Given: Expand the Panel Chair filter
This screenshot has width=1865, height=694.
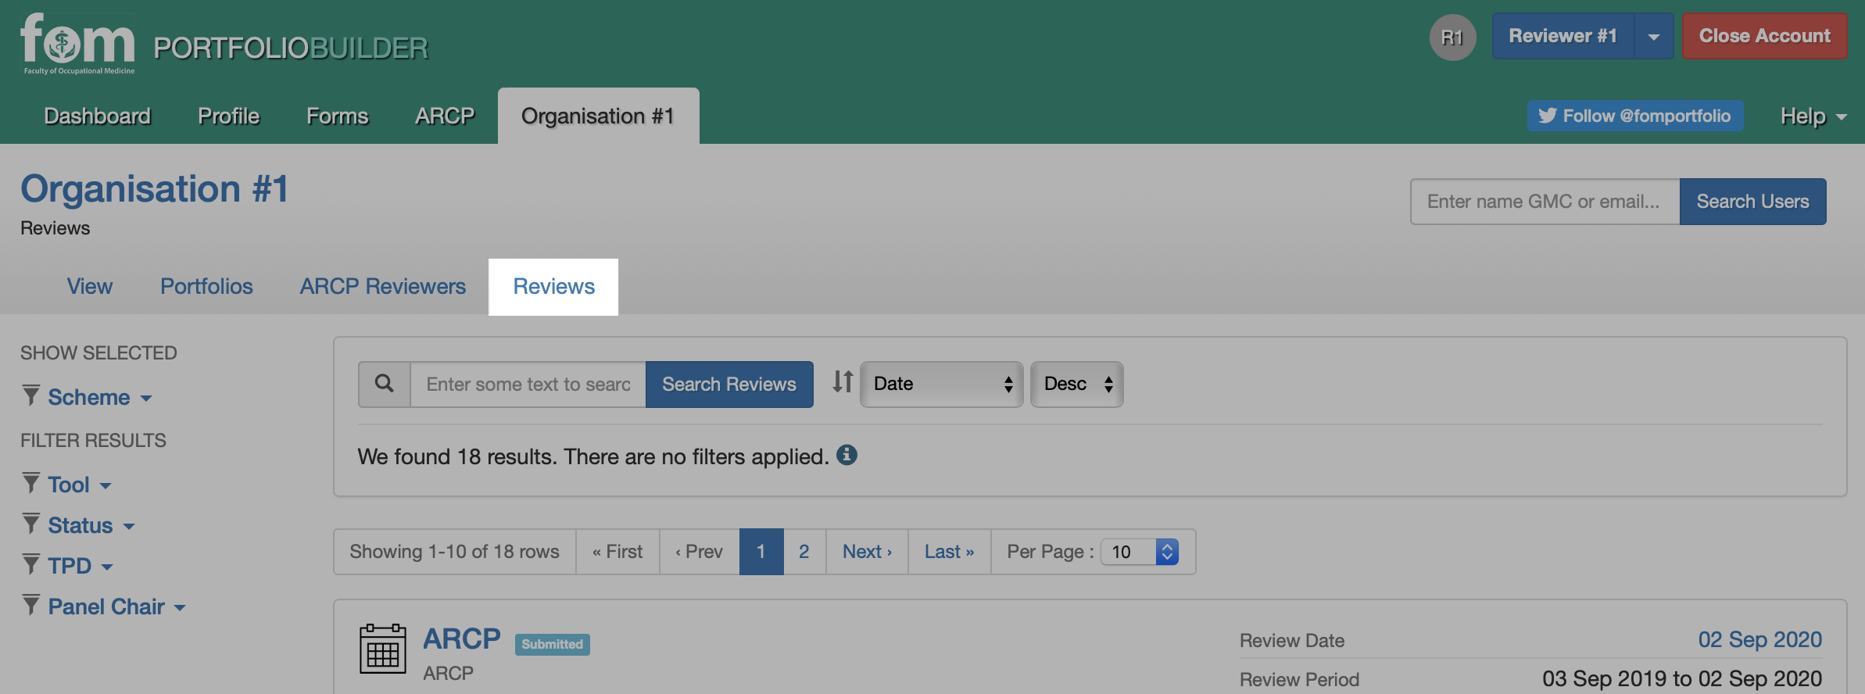Looking at the screenshot, I should click(117, 606).
